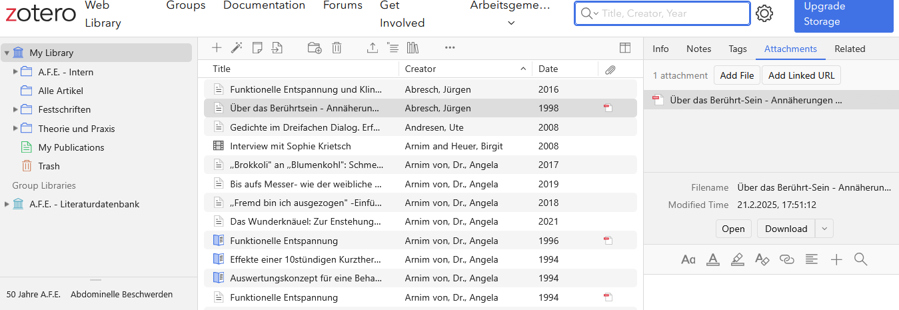Click the Zotero logo
This screenshot has height=310, width=899.
coord(41,13)
